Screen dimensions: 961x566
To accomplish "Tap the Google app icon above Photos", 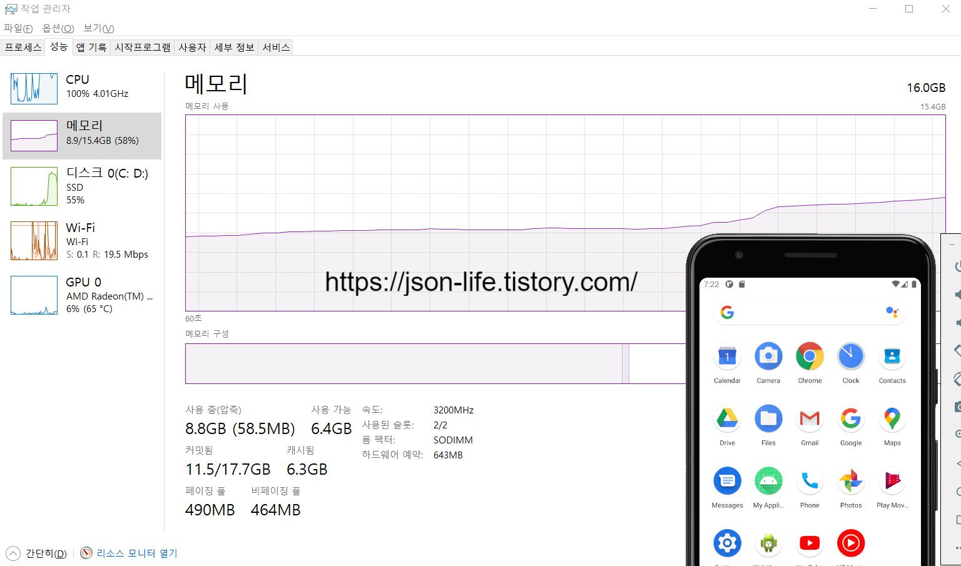I will [x=851, y=418].
